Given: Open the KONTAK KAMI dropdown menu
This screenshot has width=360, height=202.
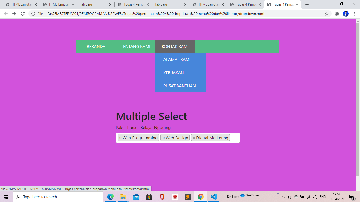Looking at the screenshot, I should point(175,46).
